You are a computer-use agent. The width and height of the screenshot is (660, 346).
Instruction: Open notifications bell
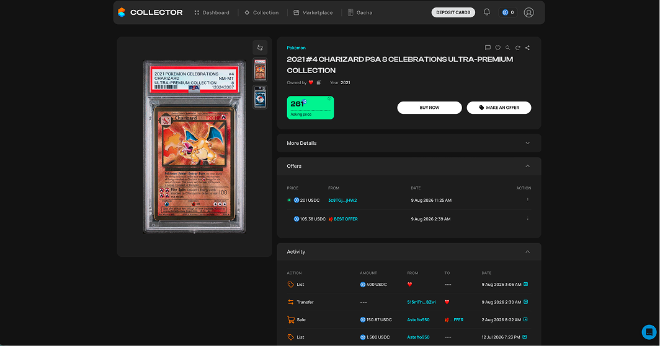coord(486,12)
